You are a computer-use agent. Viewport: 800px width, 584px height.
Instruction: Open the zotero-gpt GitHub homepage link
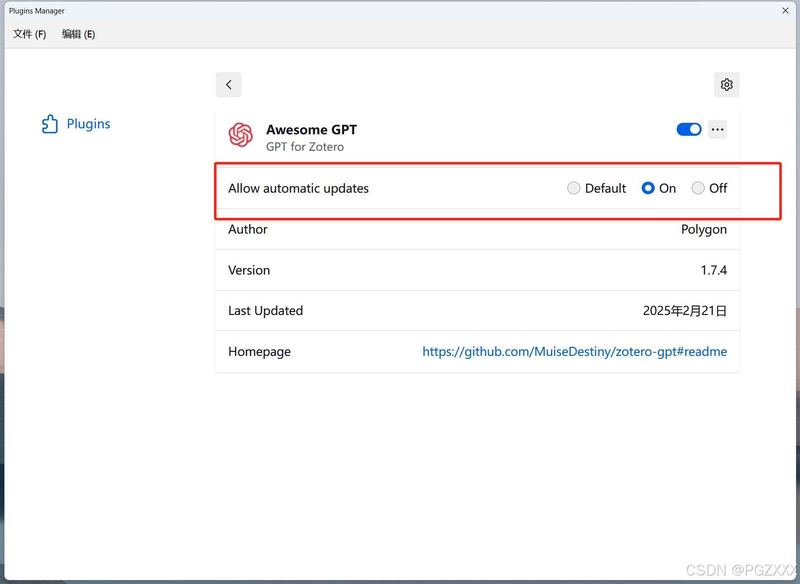click(574, 351)
